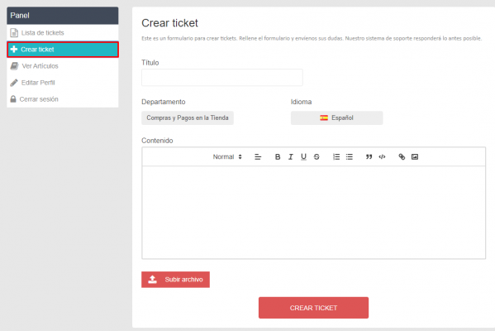Click the Subir archivo button
The height and width of the screenshot is (331, 495).
pyautogui.click(x=175, y=280)
